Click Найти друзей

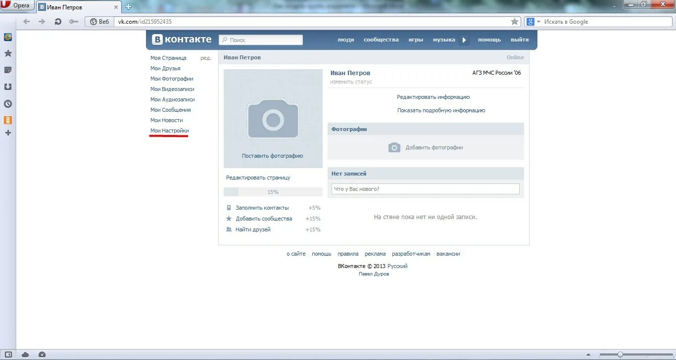point(253,229)
